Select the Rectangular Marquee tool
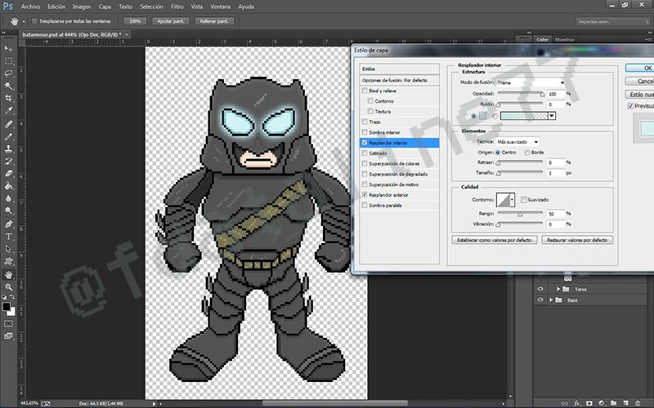 click(8, 61)
